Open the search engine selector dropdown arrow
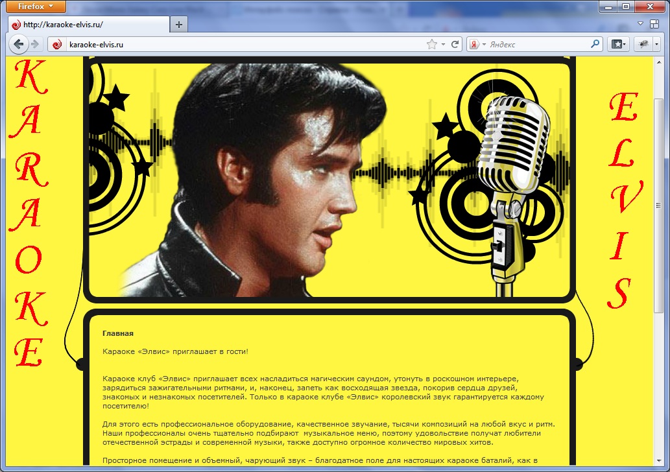Image resolution: width=670 pixels, height=472 pixels. pos(484,45)
